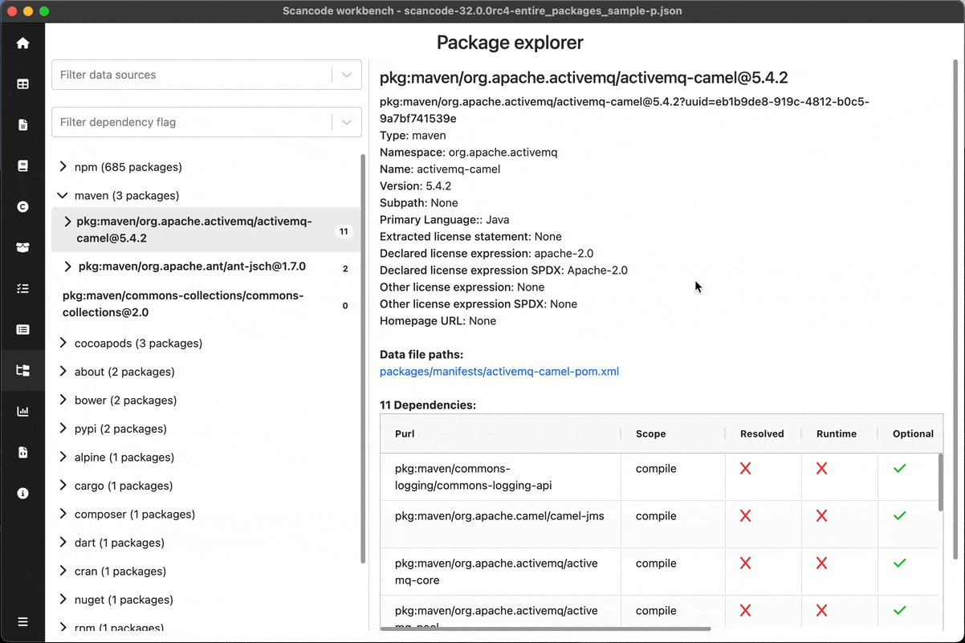The width and height of the screenshot is (965, 643).
Task: Expand the dart (1 packages) group
Action: pos(63,543)
